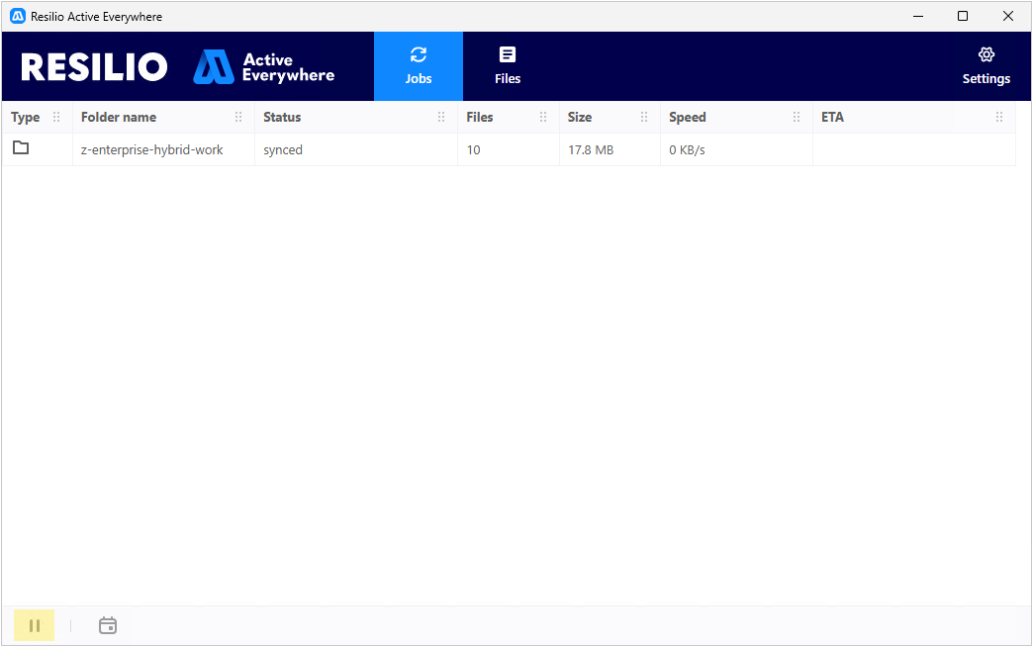Grab the Type column drag handle

pyautogui.click(x=56, y=118)
